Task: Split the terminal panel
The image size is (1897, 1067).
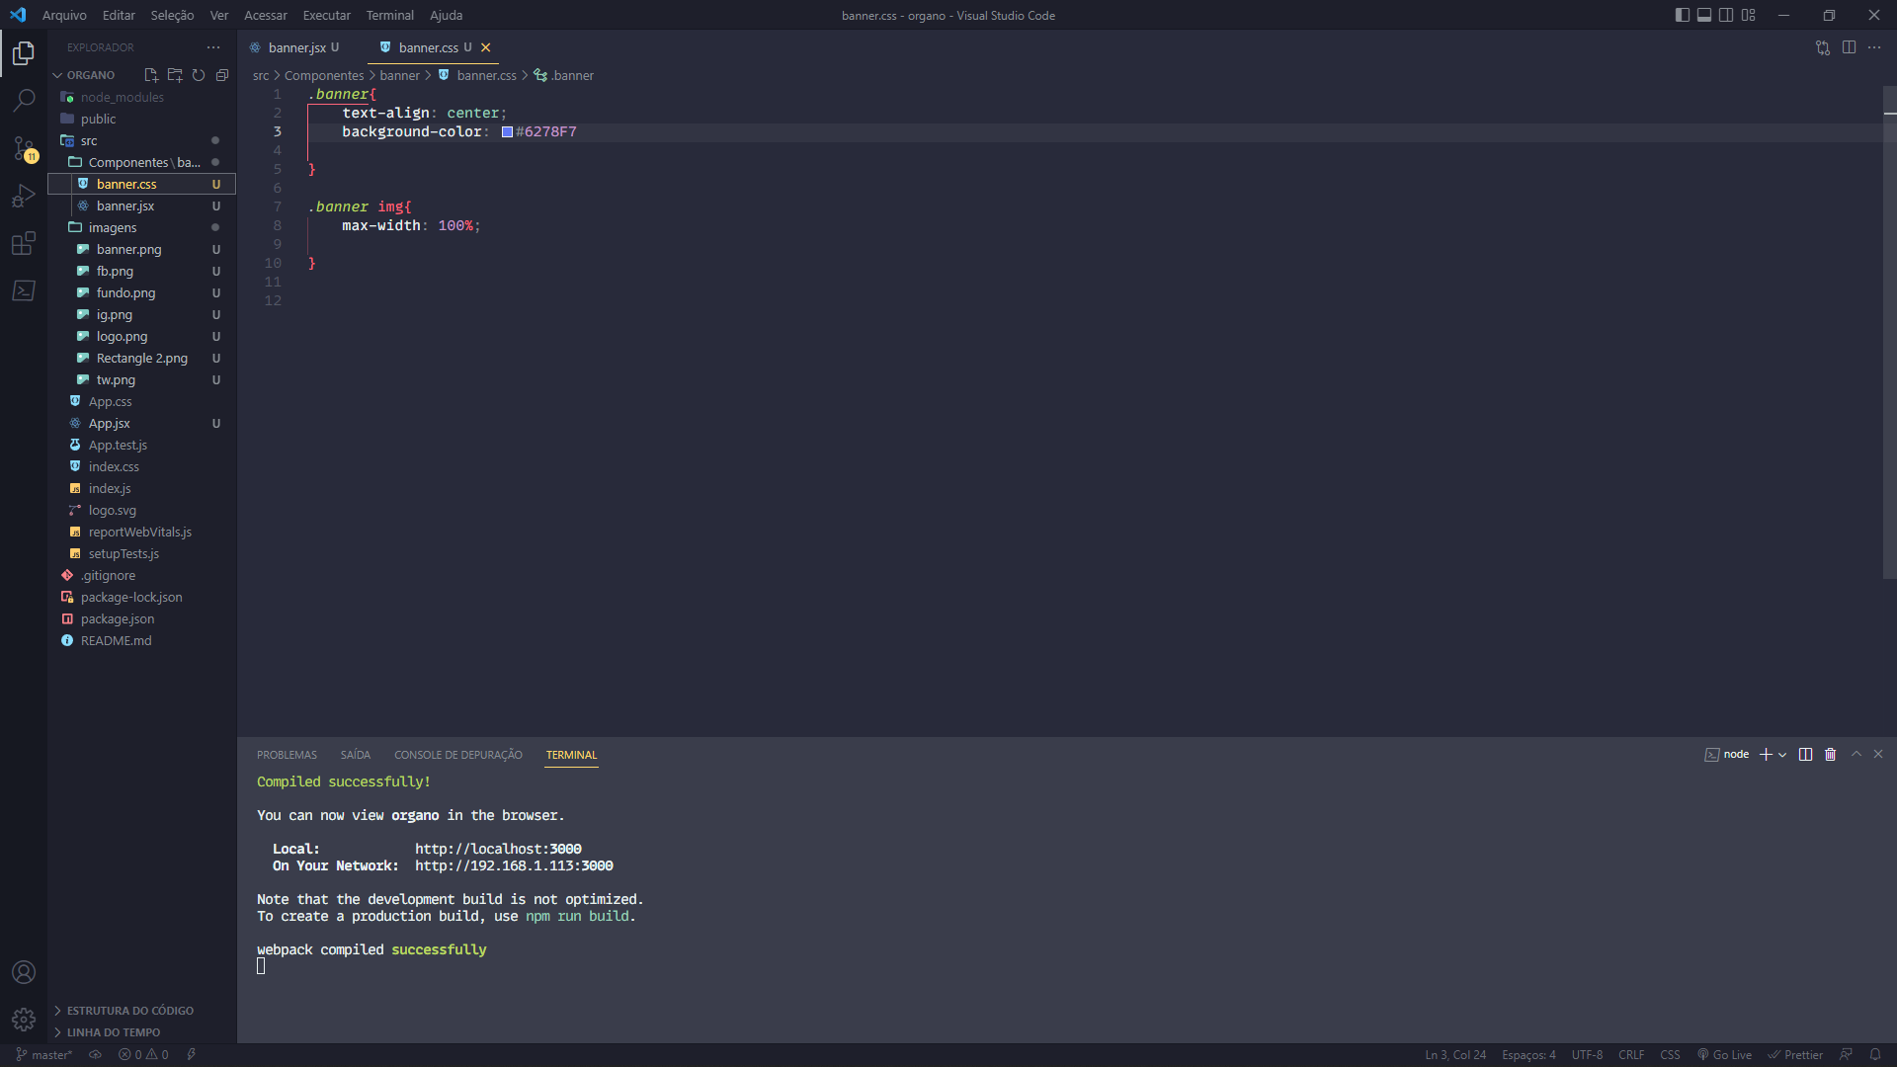Action: point(1805,754)
